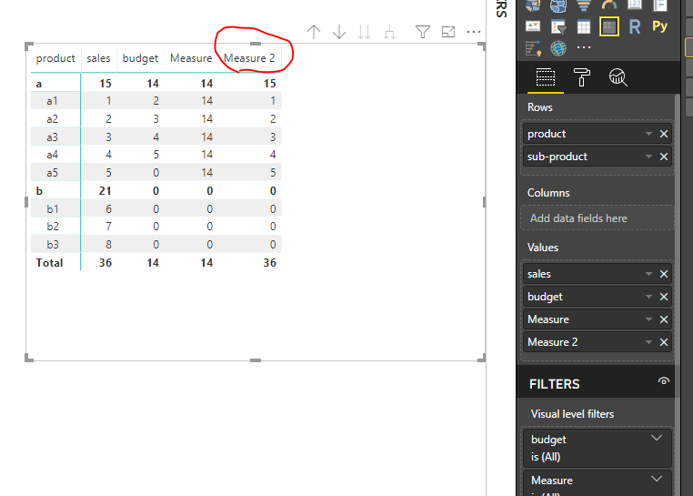Viewport: 693px width, 496px height.
Task: Open Focus mode for the matrix visual
Action: [x=448, y=32]
